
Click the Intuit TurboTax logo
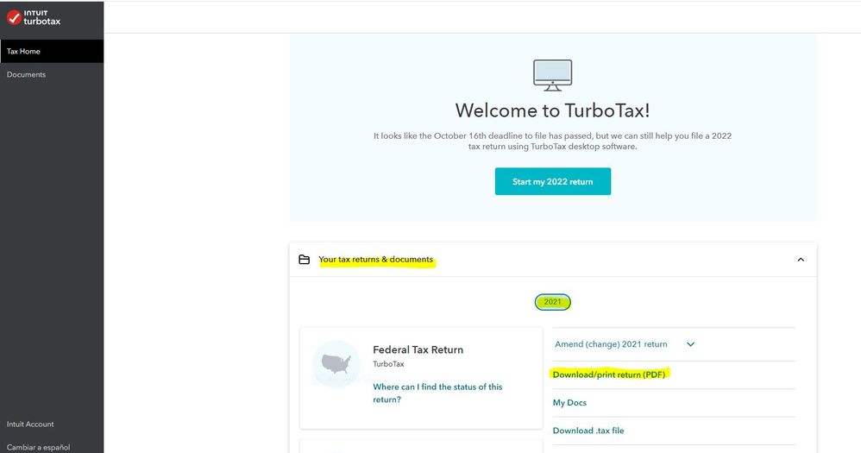(x=34, y=17)
